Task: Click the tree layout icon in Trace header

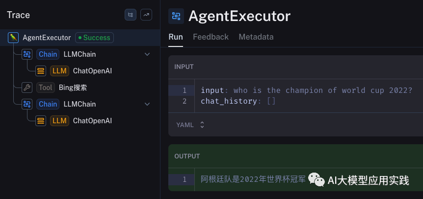Action: (x=131, y=15)
